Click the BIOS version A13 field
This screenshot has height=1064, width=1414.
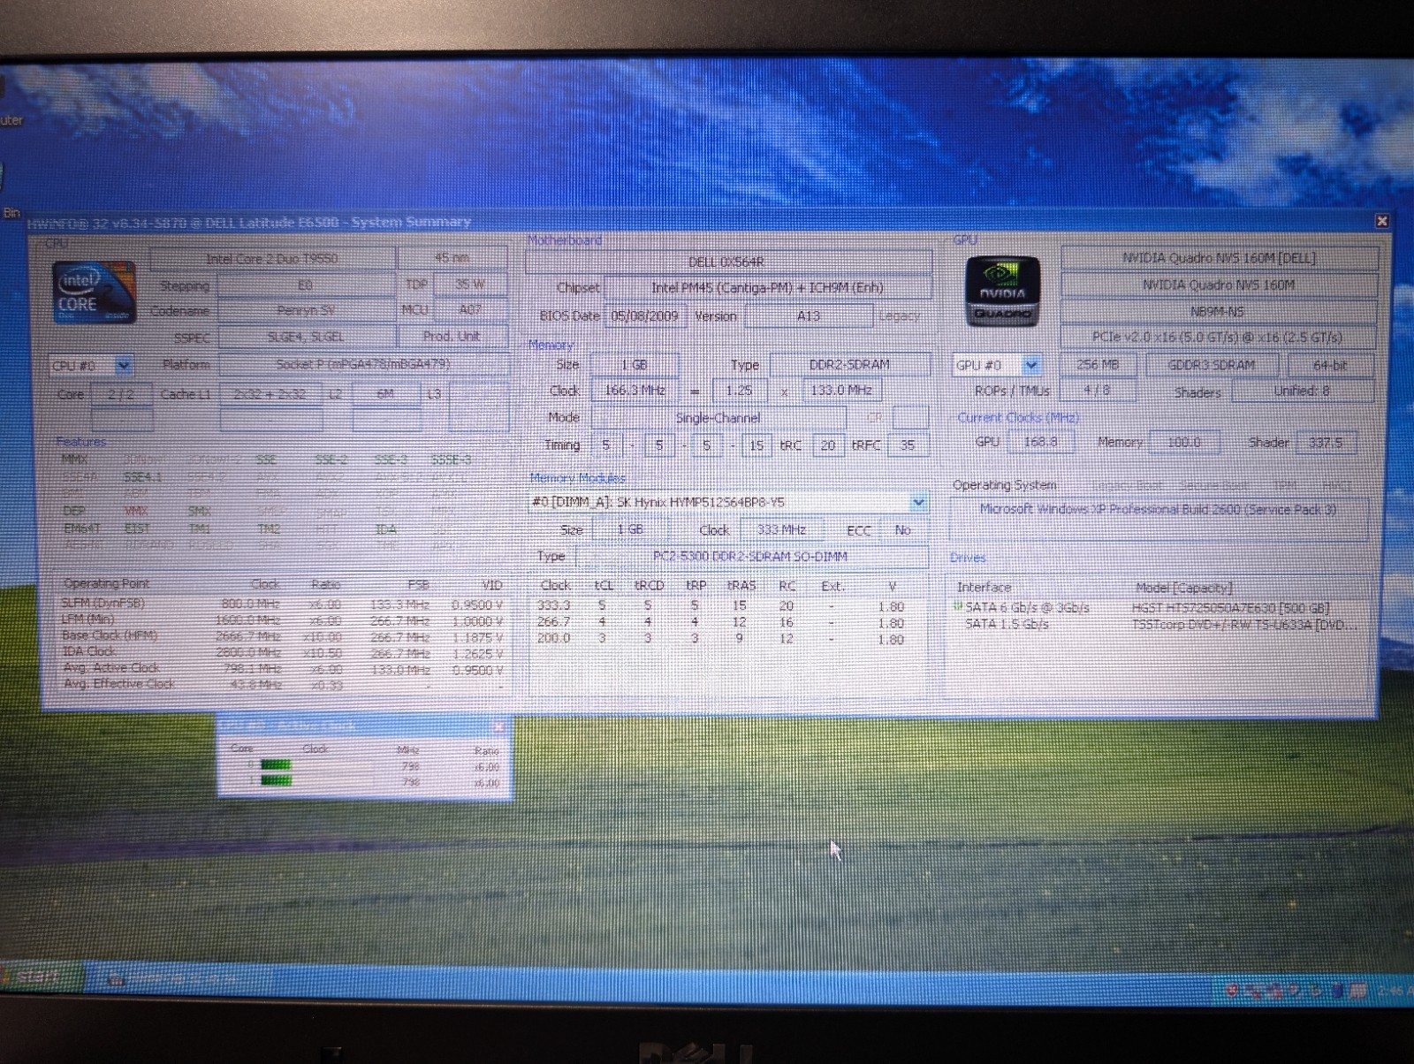click(809, 315)
